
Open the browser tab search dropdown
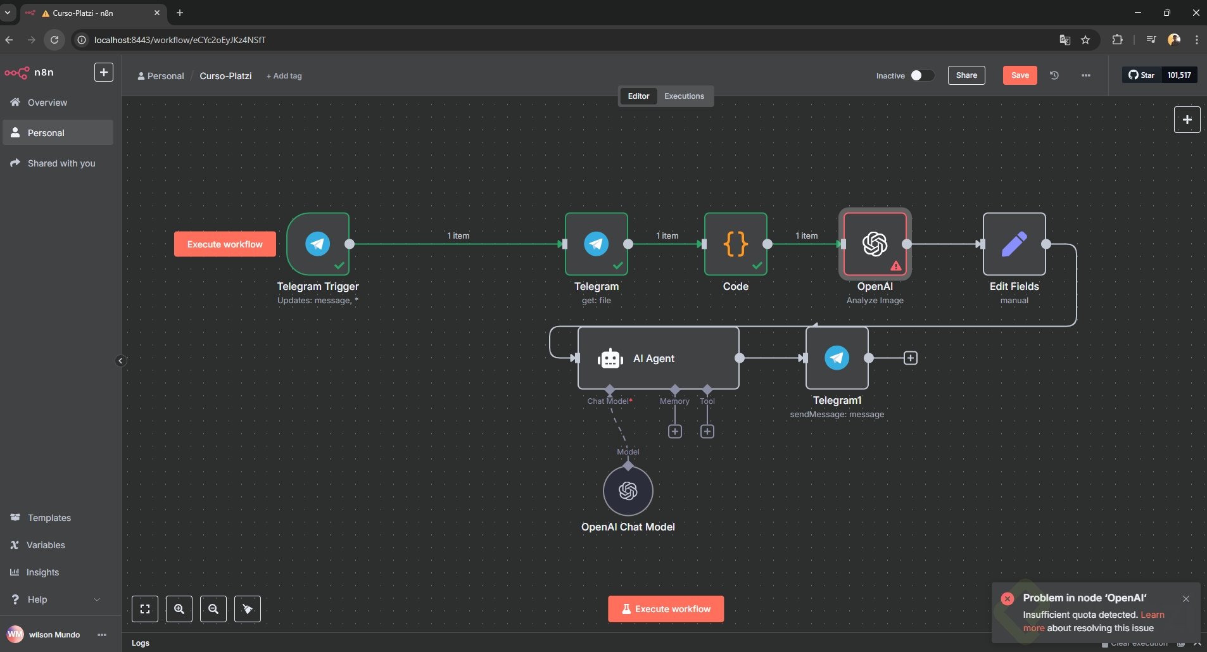(x=8, y=13)
